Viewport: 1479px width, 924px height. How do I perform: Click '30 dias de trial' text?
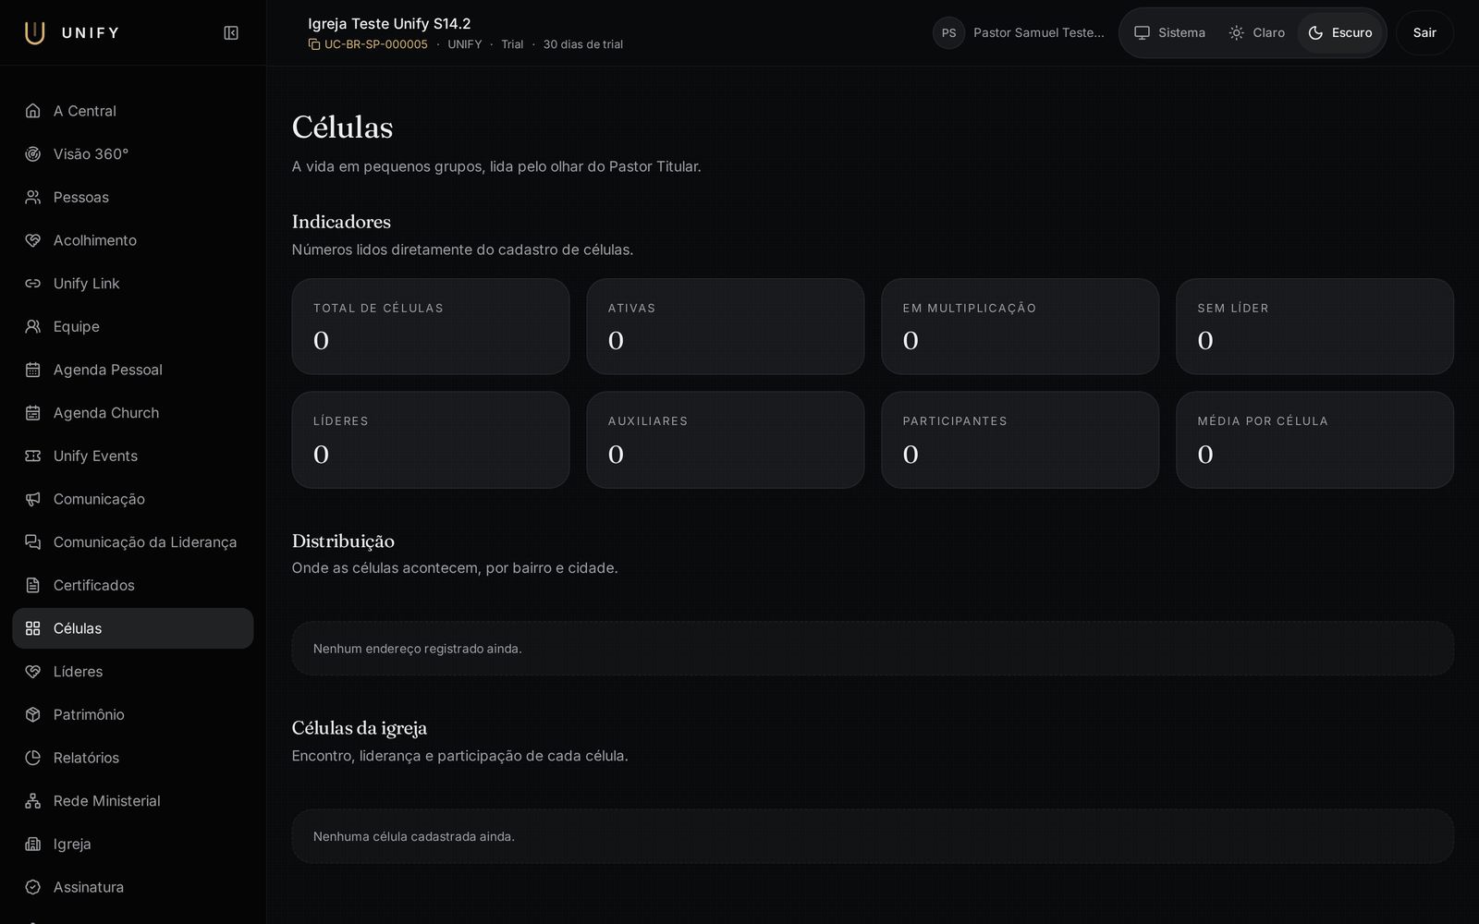pyautogui.click(x=583, y=44)
